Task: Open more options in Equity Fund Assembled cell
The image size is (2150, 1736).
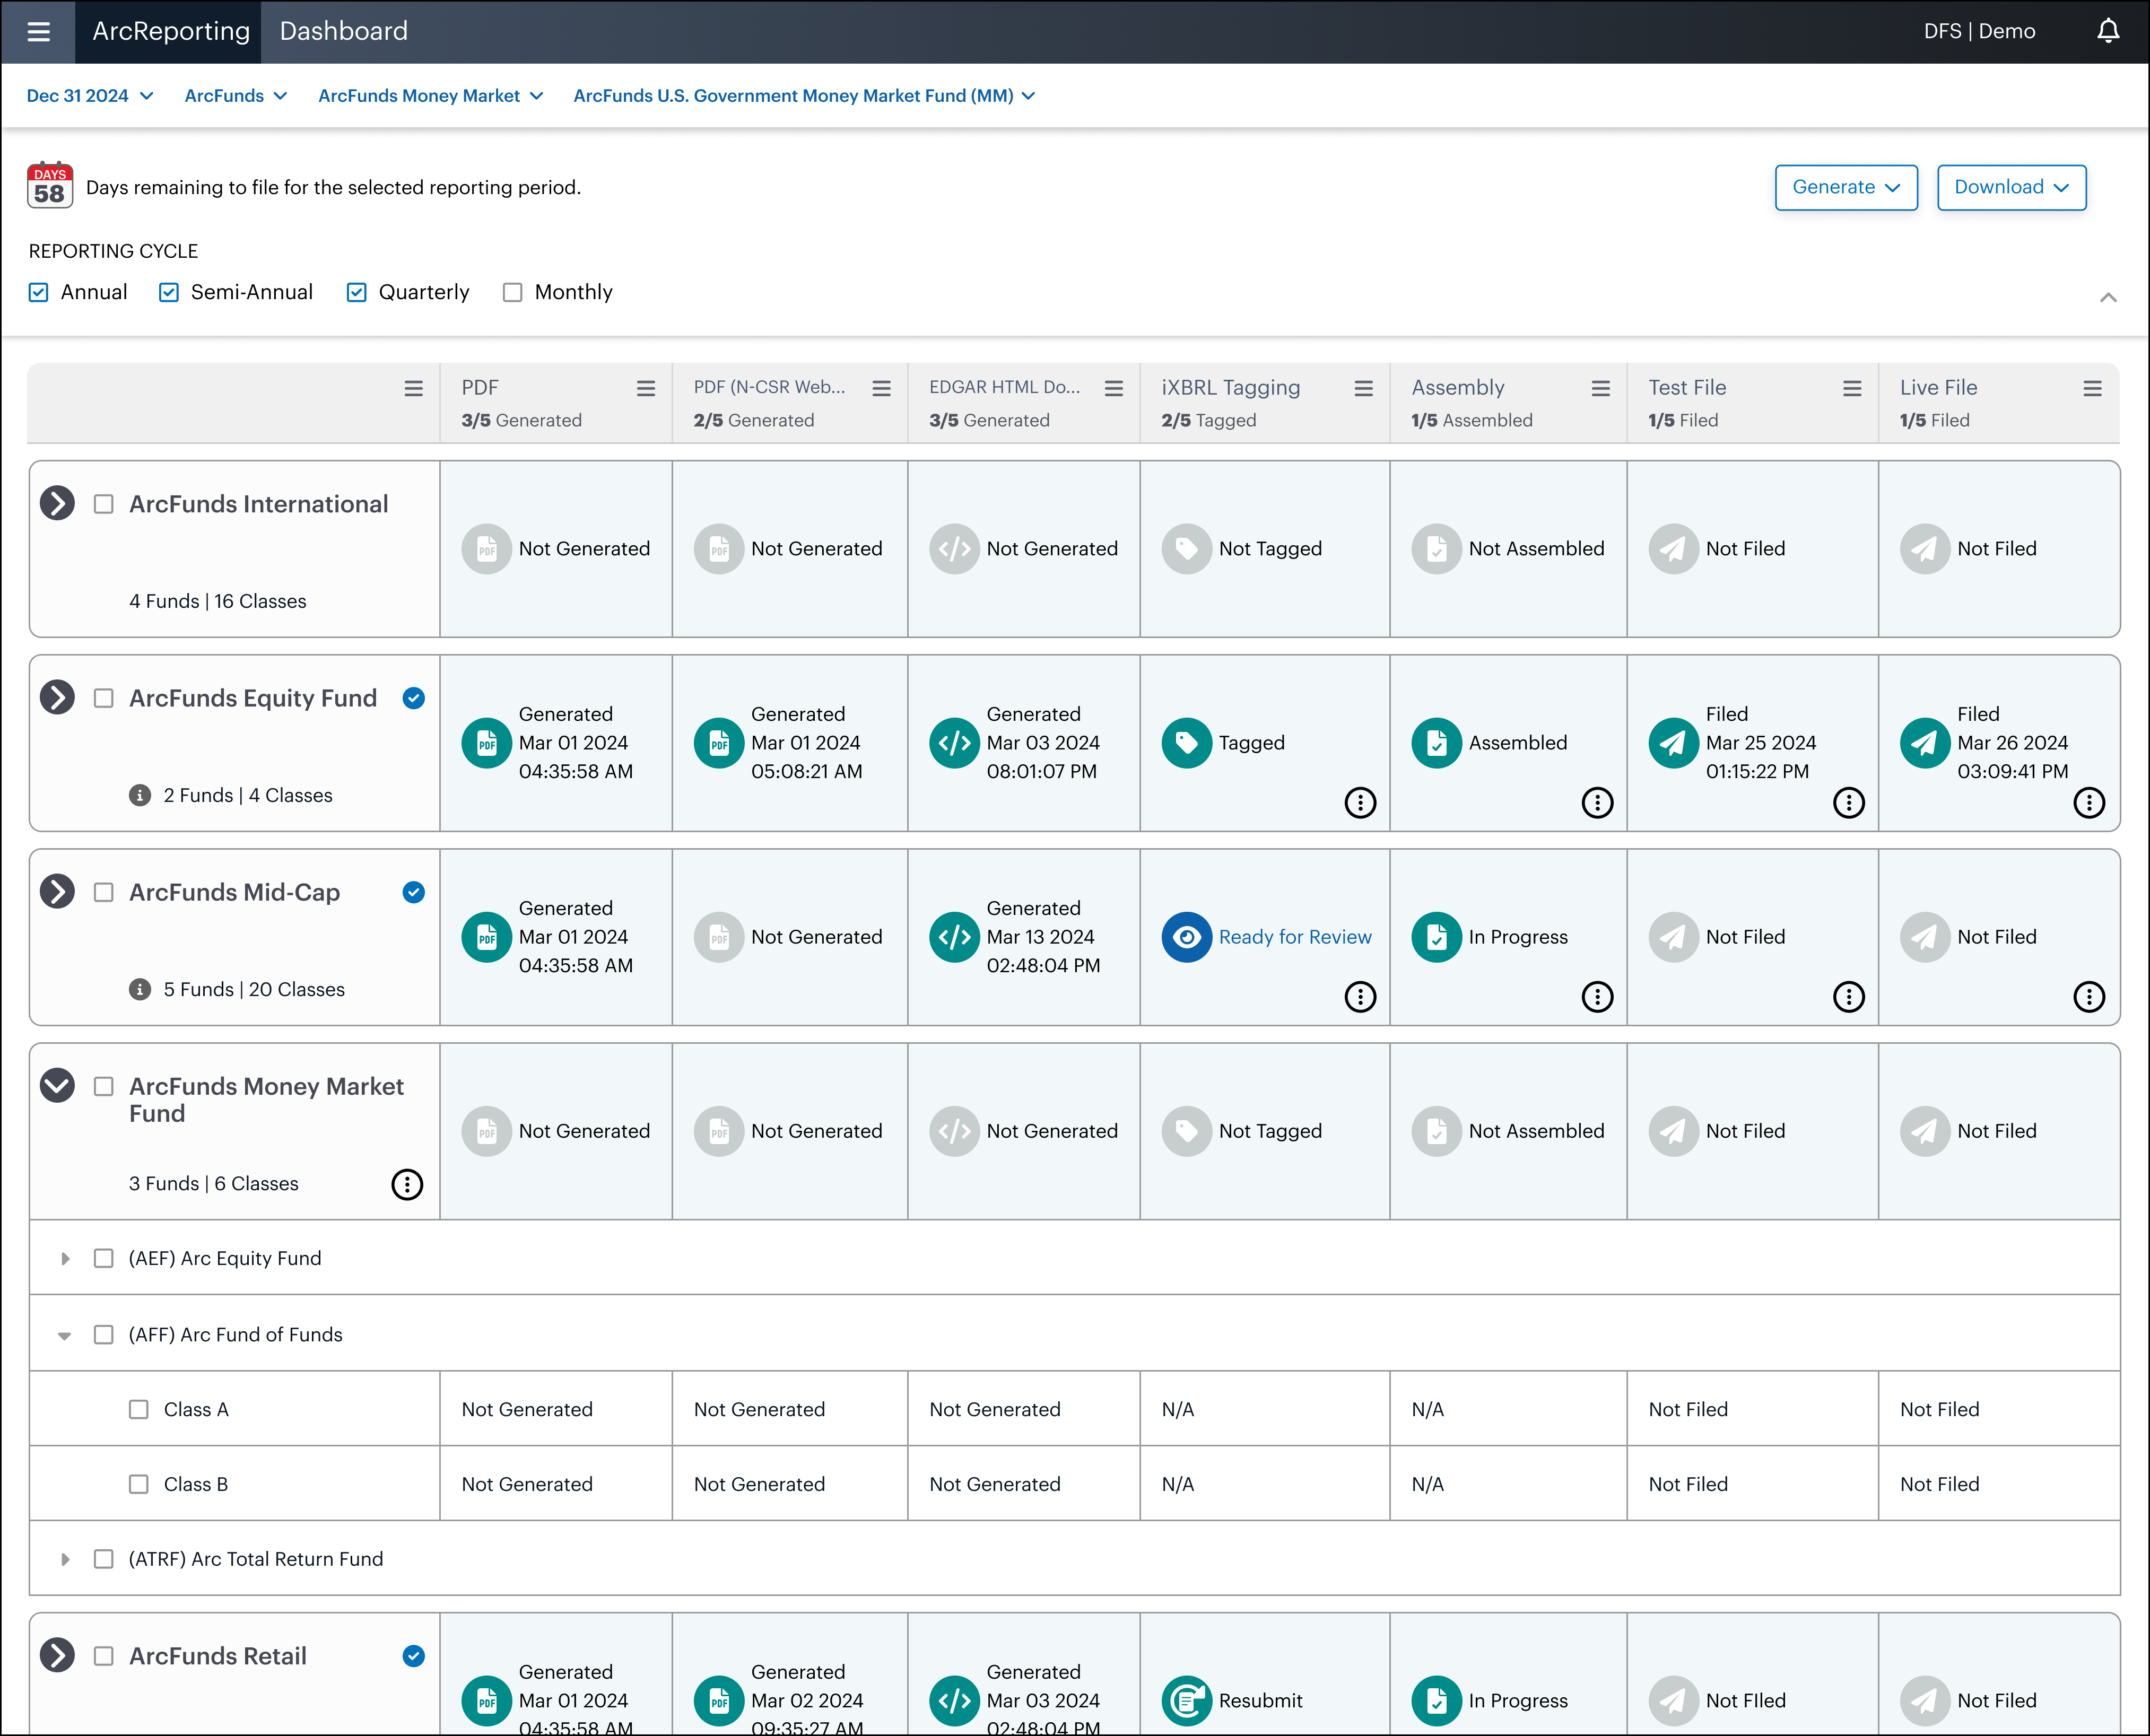Action: (1597, 803)
